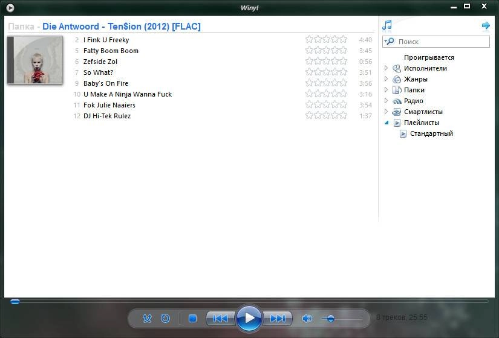Rate Zefside Zol three stars
The height and width of the screenshot is (338, 499).
coord(326,61)
